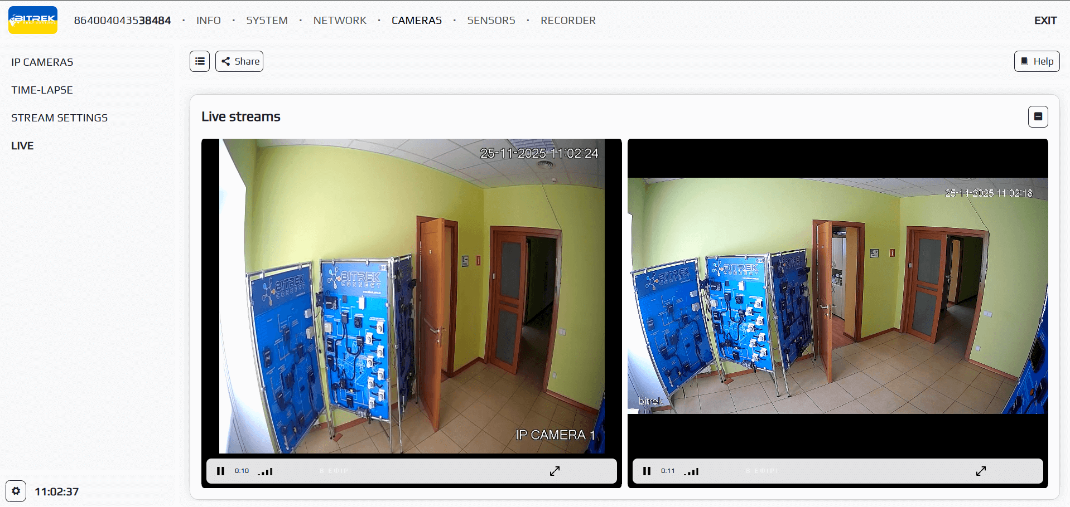This screenshot has width=1070, height=507.
Task: Open STREAM SETTINGS in the sidebar
Action: click(x=59, y=118)
